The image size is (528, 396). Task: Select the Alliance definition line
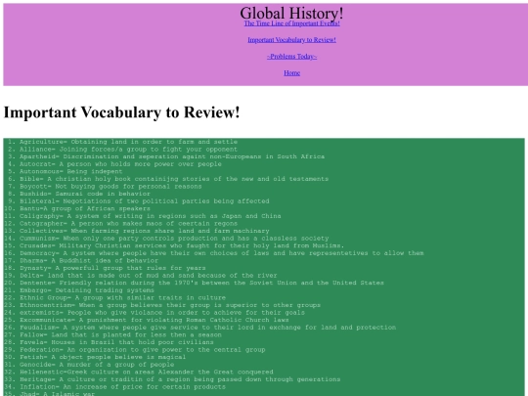point(128,150)
